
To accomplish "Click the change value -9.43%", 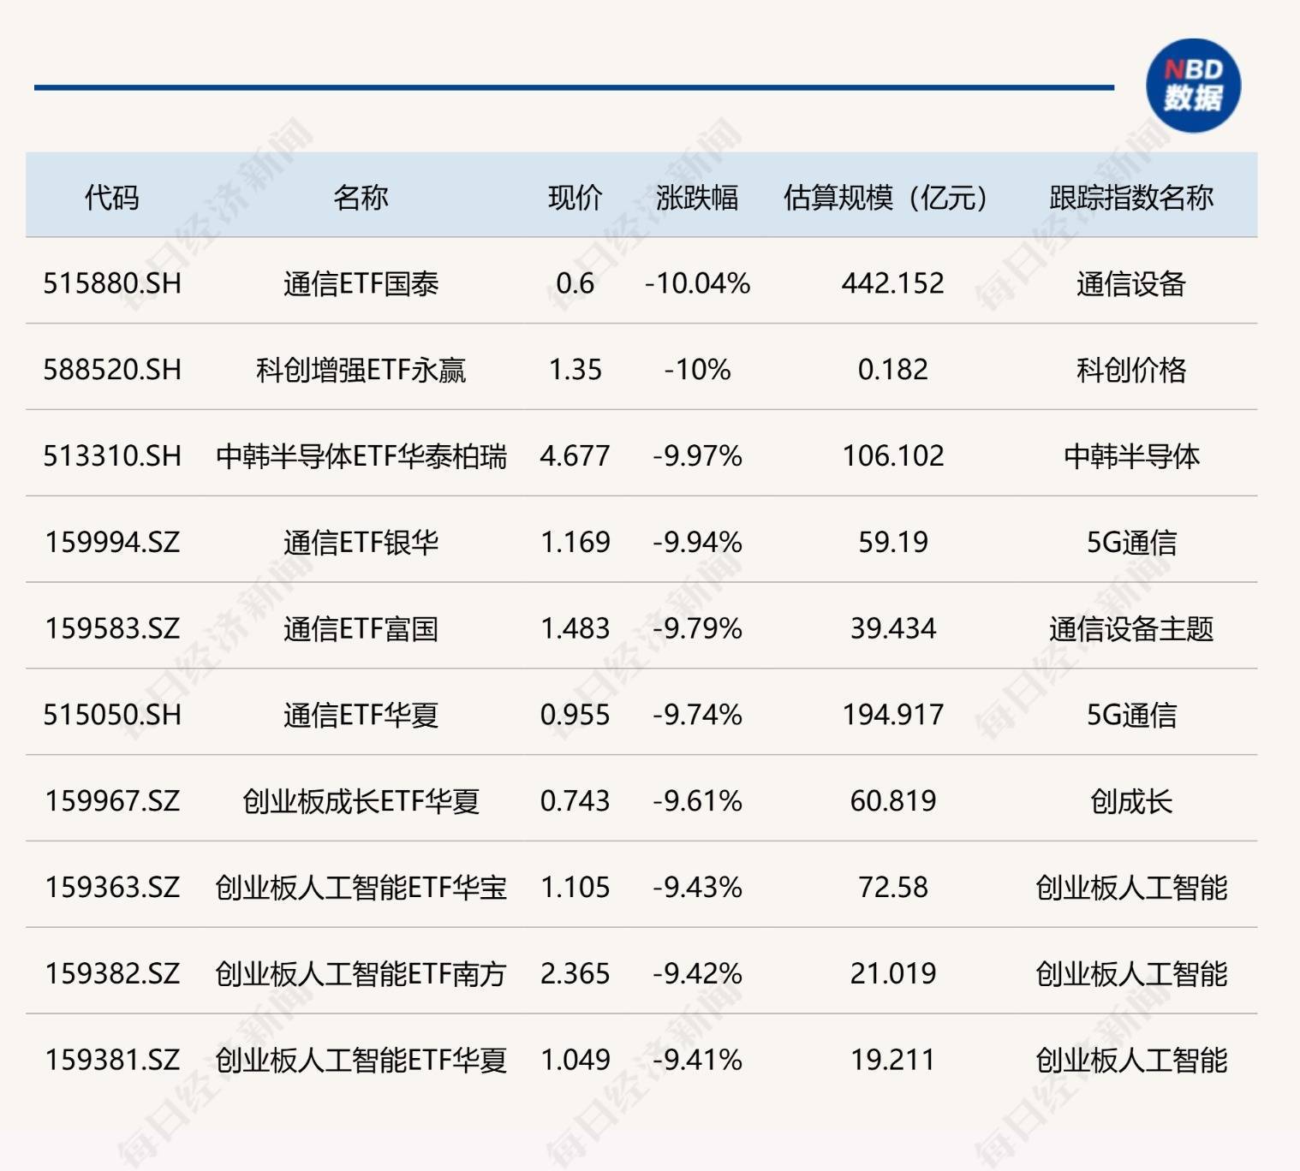I will pyautogui.click(x=697, y=888).
